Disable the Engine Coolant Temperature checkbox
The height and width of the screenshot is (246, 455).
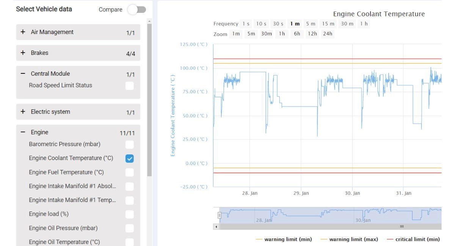[x=129, y=158]
